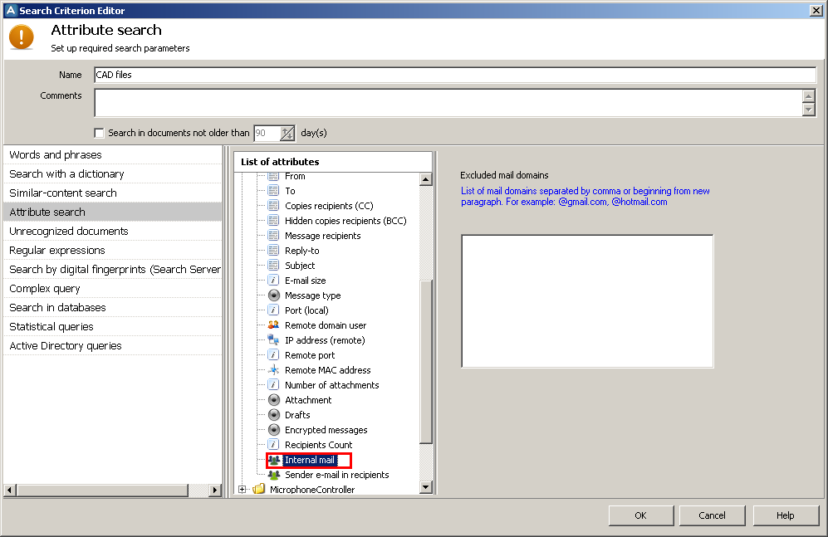The height and width of the screenshot is (537, 828).
Task: Open Unrecognized documents search
Action: [112, 231]
